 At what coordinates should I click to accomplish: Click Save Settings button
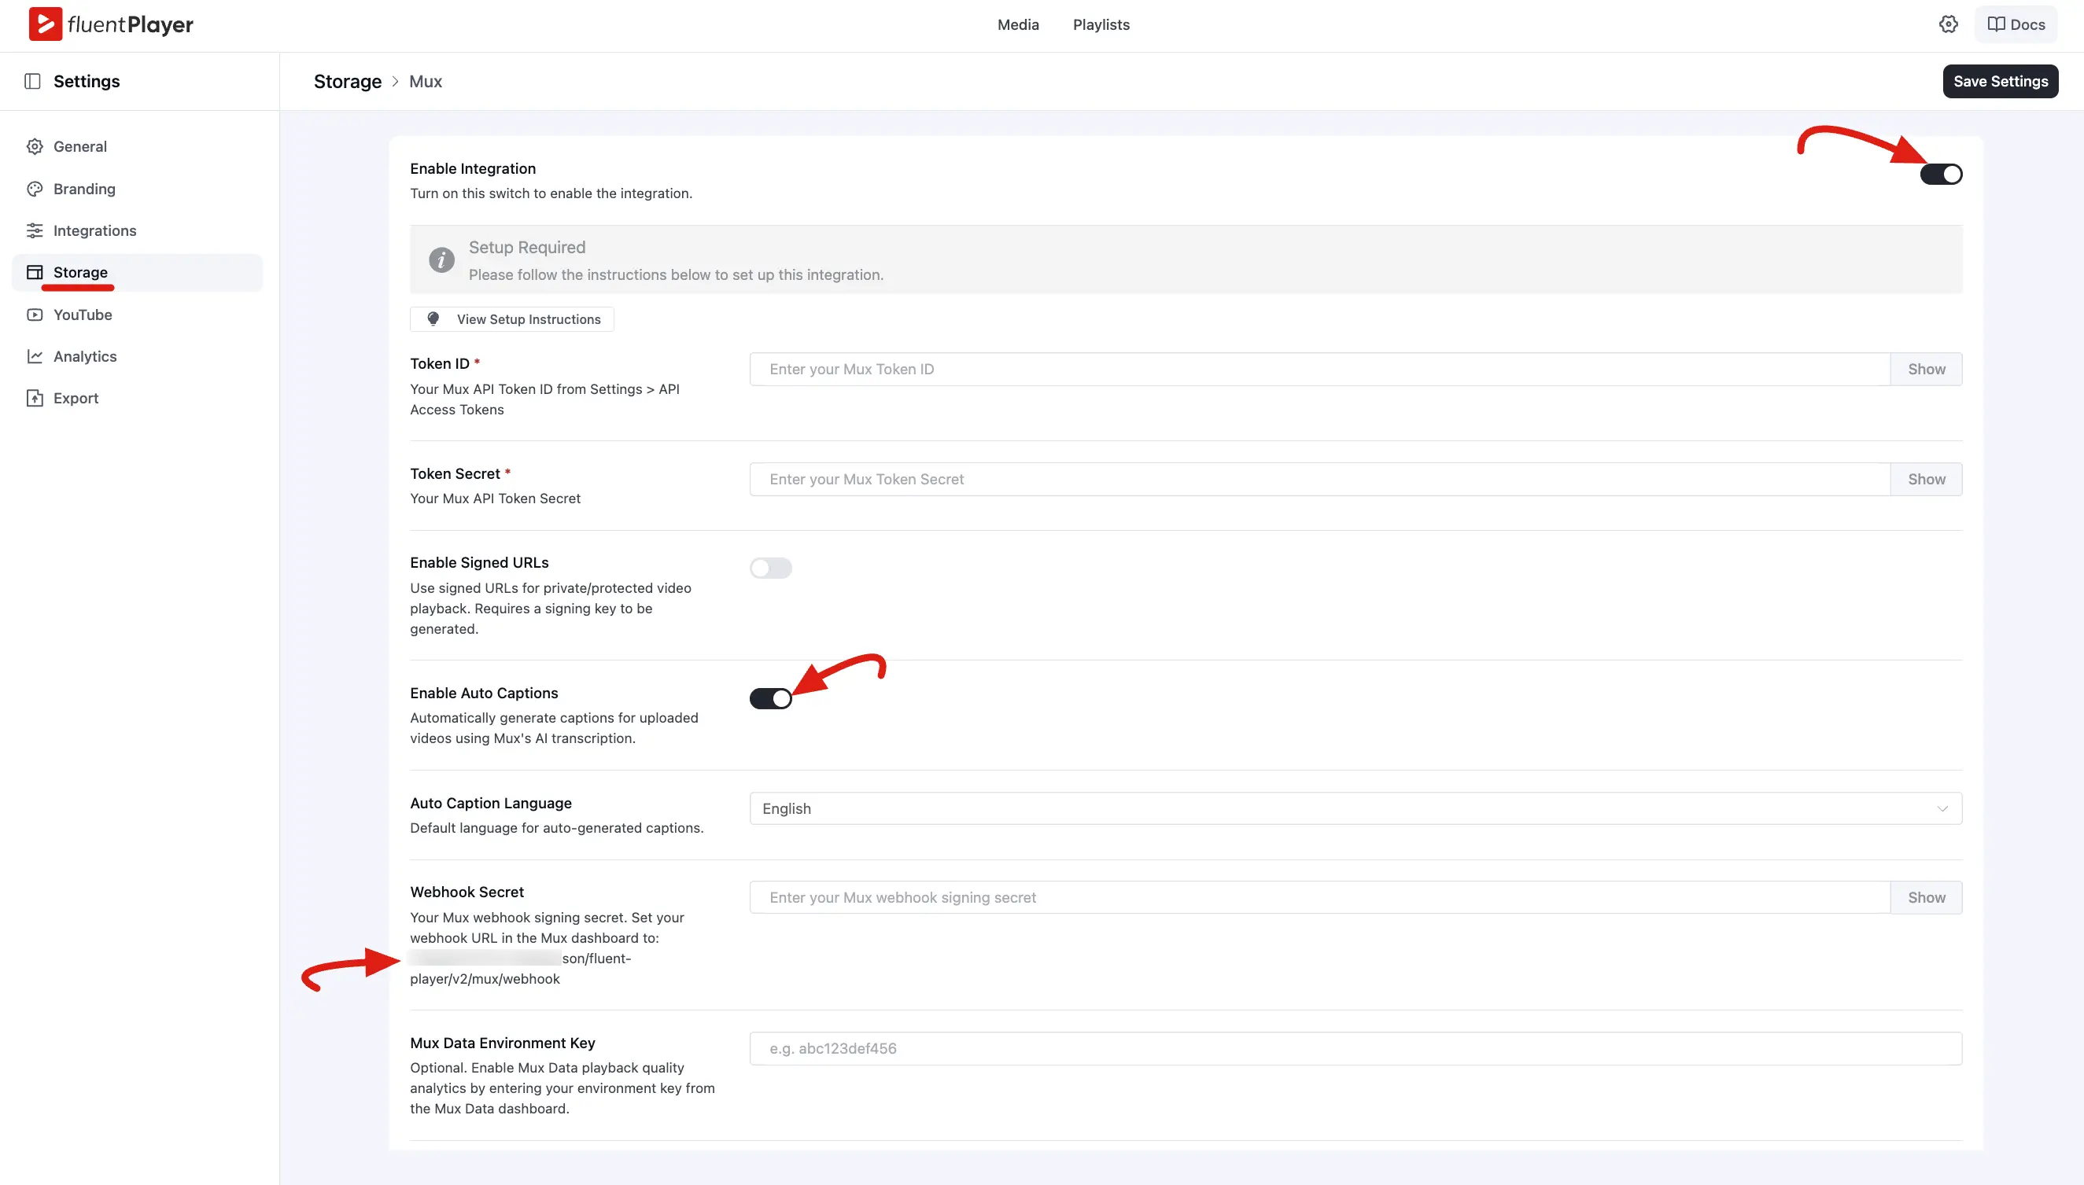(x=2000, y=82)
